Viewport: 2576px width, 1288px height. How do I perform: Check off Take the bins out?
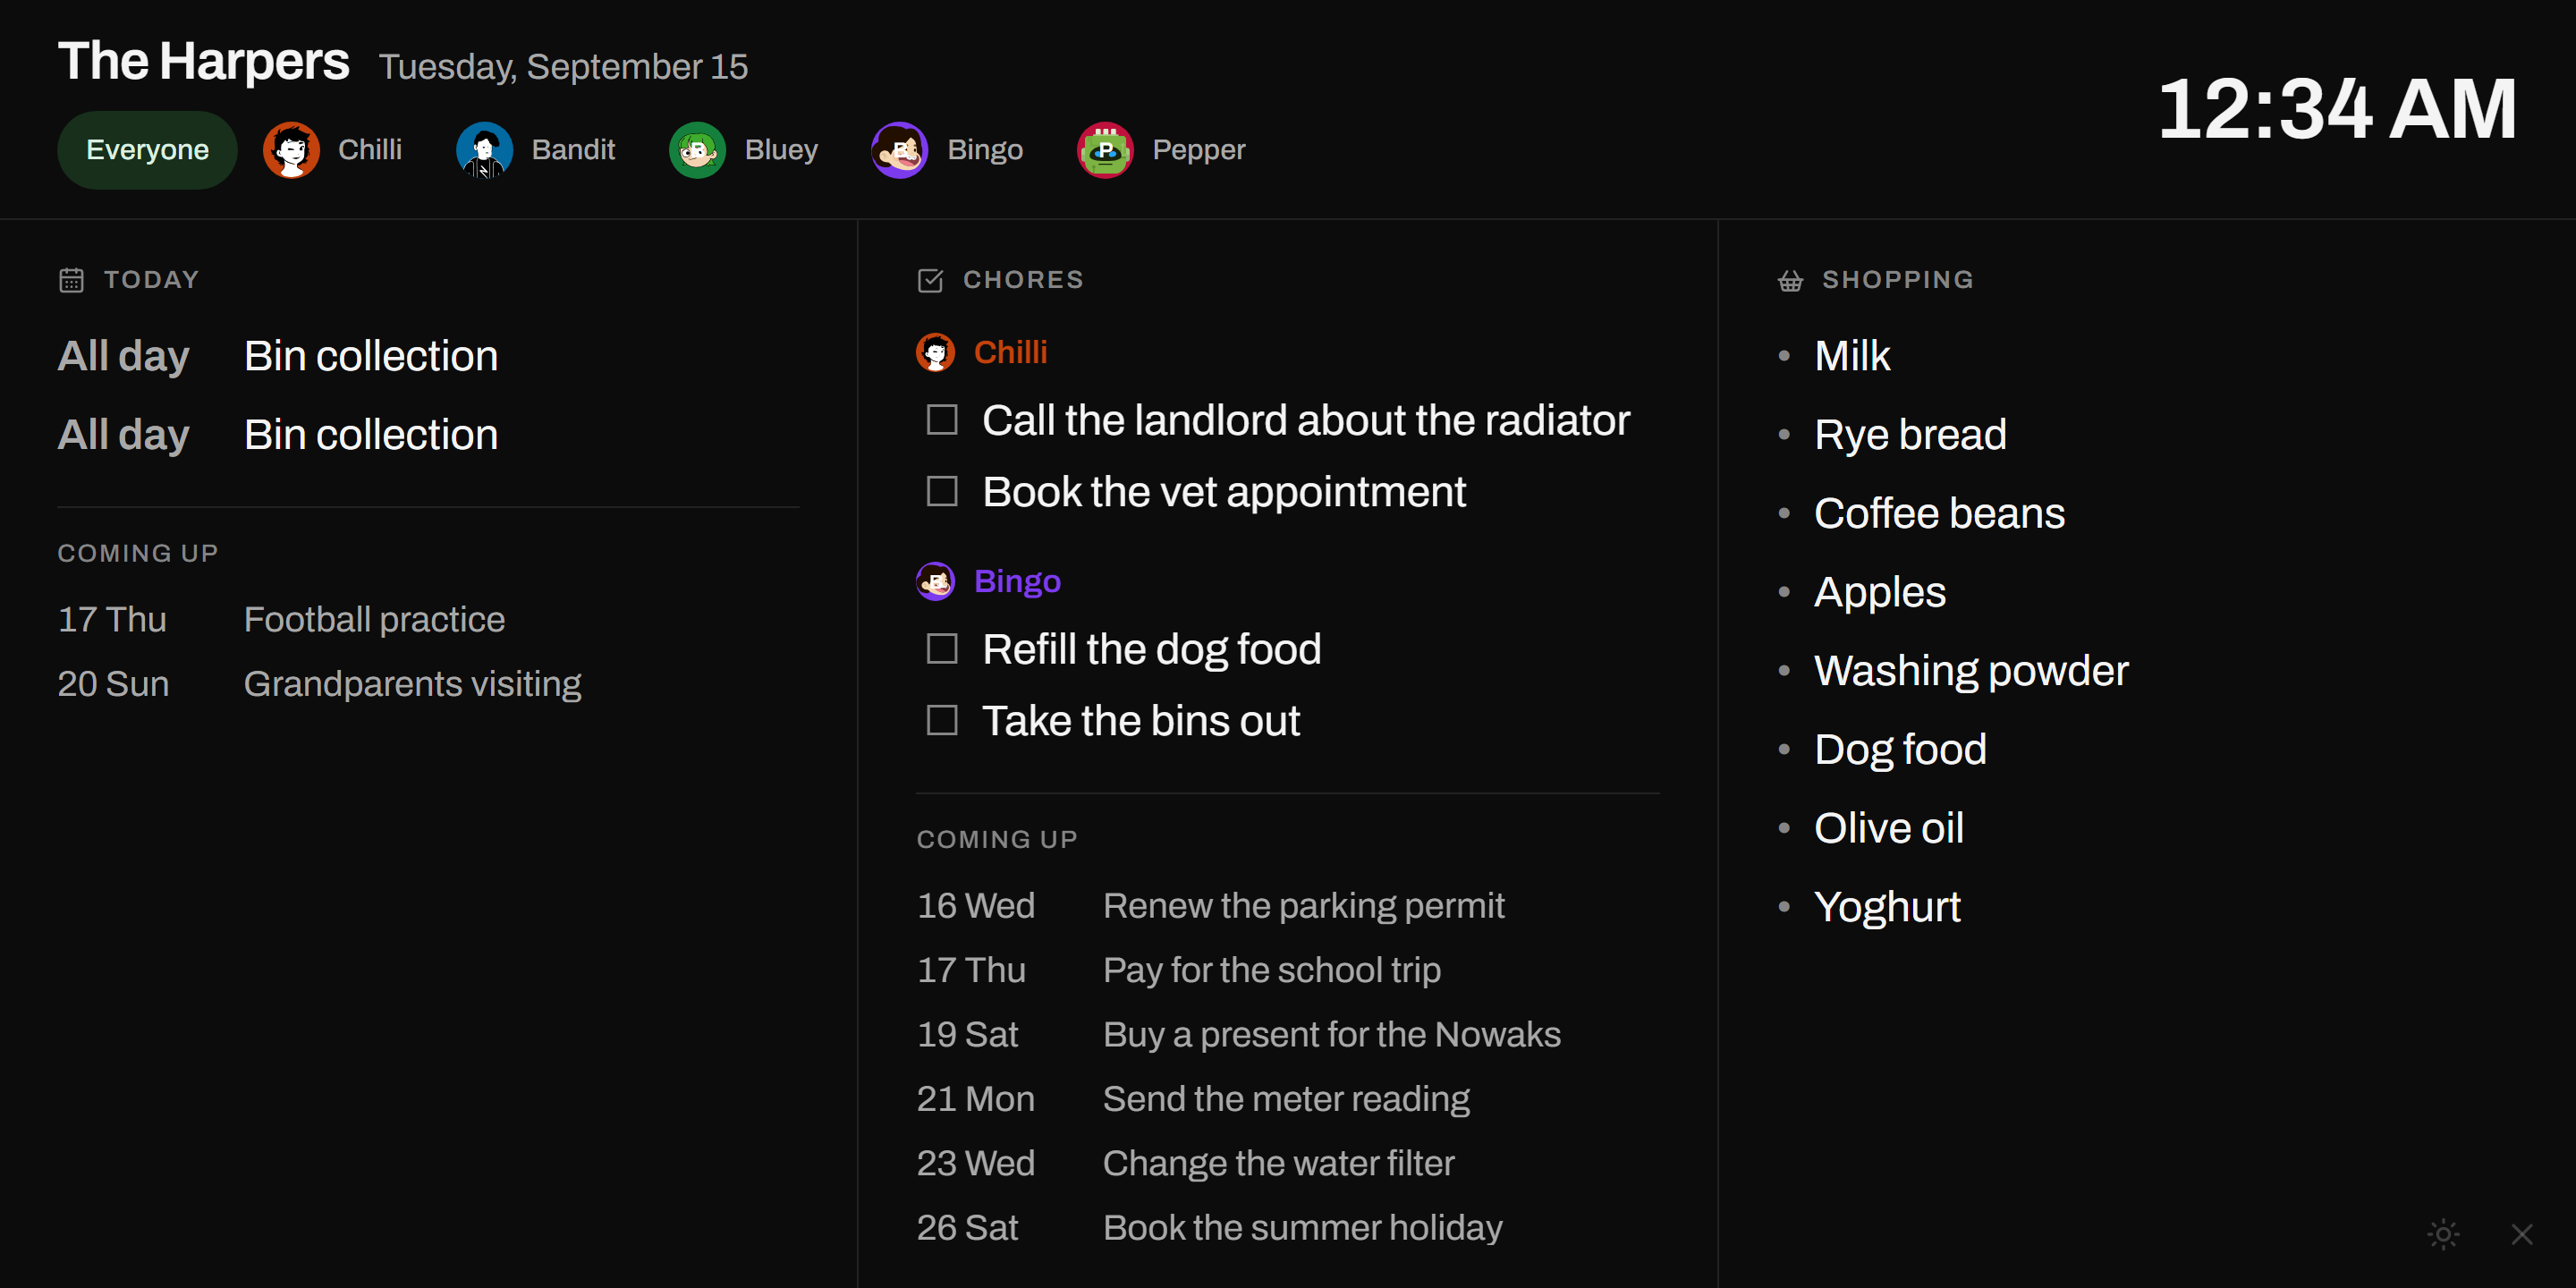point(942,720)
